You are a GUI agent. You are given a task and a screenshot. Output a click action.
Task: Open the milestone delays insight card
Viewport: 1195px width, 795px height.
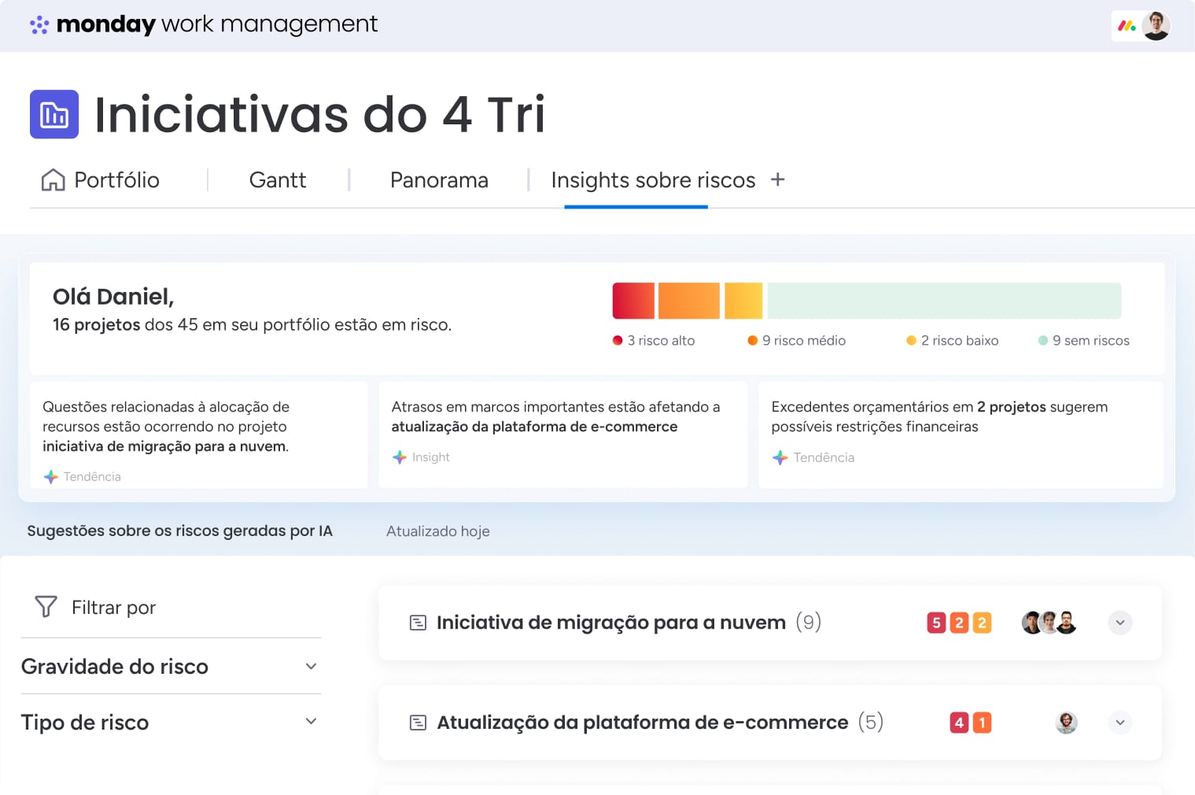coord(563,435)
